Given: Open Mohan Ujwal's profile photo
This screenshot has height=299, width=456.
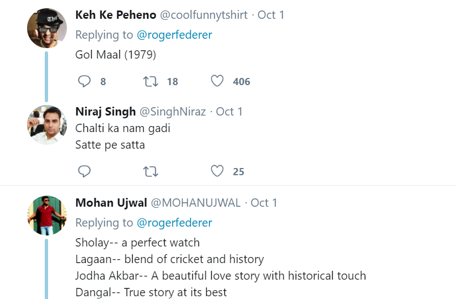Looking at the screenshot, I should click(47, 216).
